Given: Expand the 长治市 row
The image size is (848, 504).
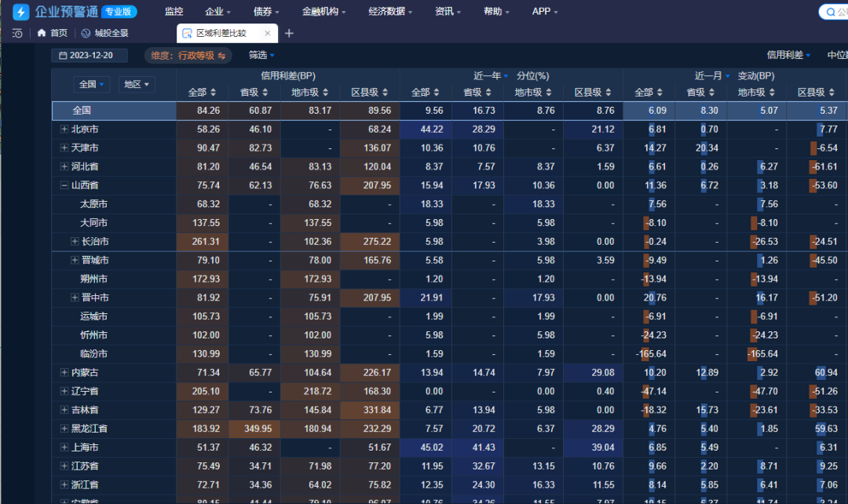Looking at the screenshot, I should point(75,241).
